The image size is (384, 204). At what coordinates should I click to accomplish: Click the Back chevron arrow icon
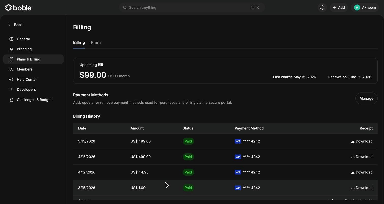[9, 25]
